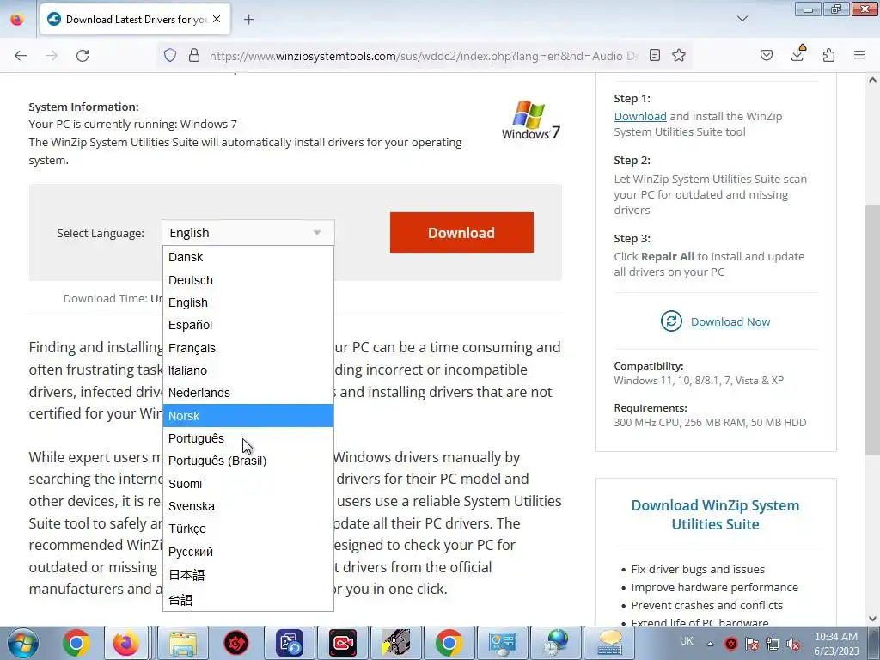This screenshot has height=660, width=880.
Task: Click the page vertical scrollbar thumb
Action: 872,329
